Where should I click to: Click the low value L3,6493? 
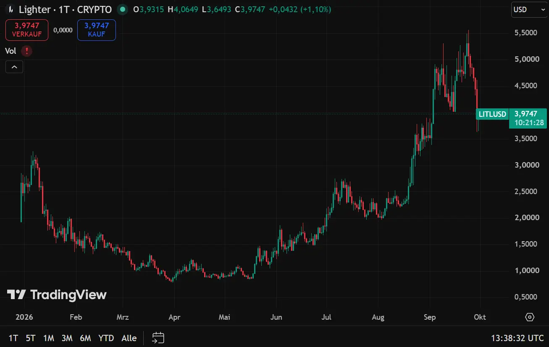coord(217,9)
